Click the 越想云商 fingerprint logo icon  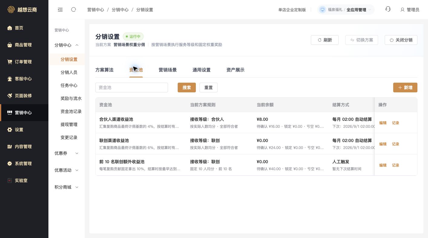tap(11, 10)
